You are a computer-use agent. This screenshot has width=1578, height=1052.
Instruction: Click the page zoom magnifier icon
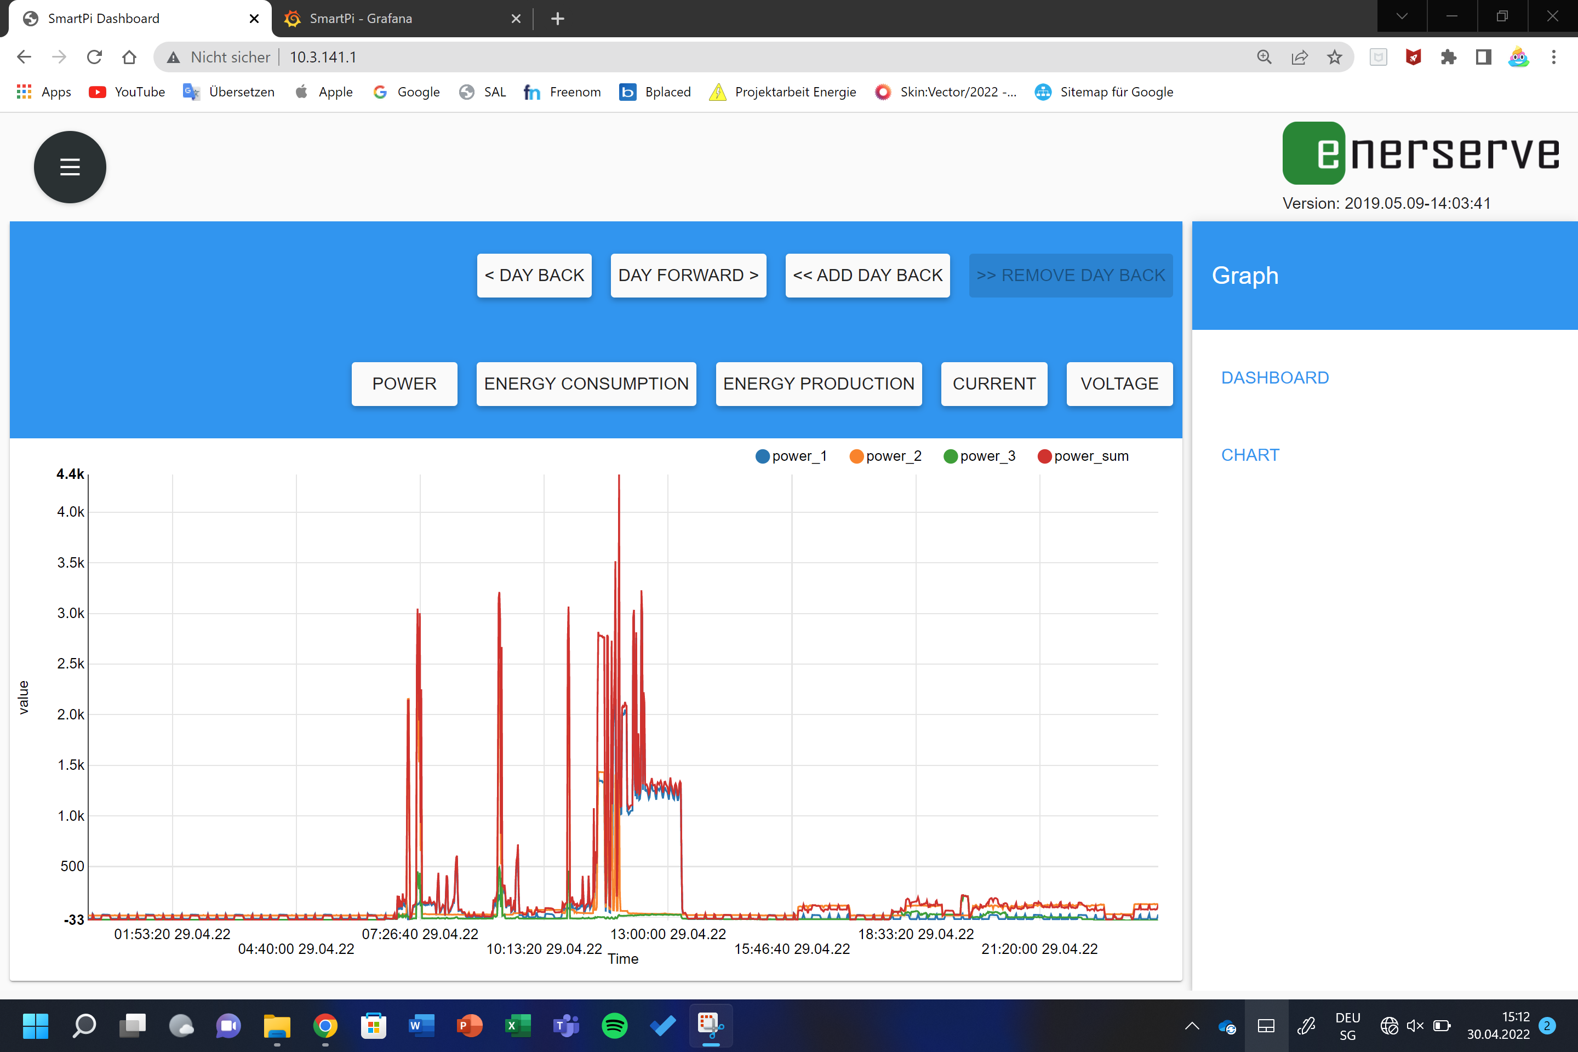click(x=1264, y=57)
